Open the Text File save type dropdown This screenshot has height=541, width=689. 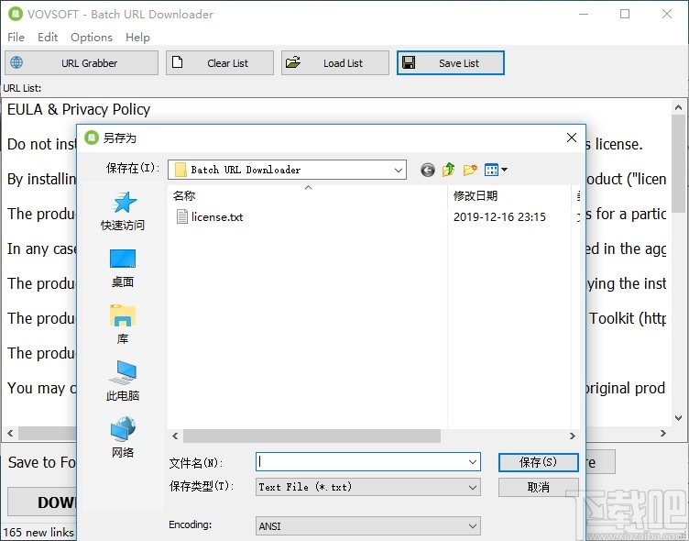(368, 487)
